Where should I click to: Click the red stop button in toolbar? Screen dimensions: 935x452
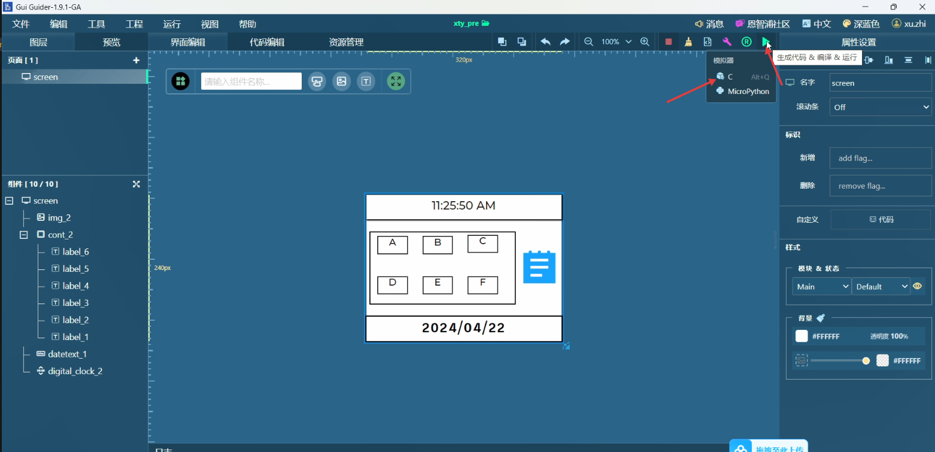coord(669,42)
